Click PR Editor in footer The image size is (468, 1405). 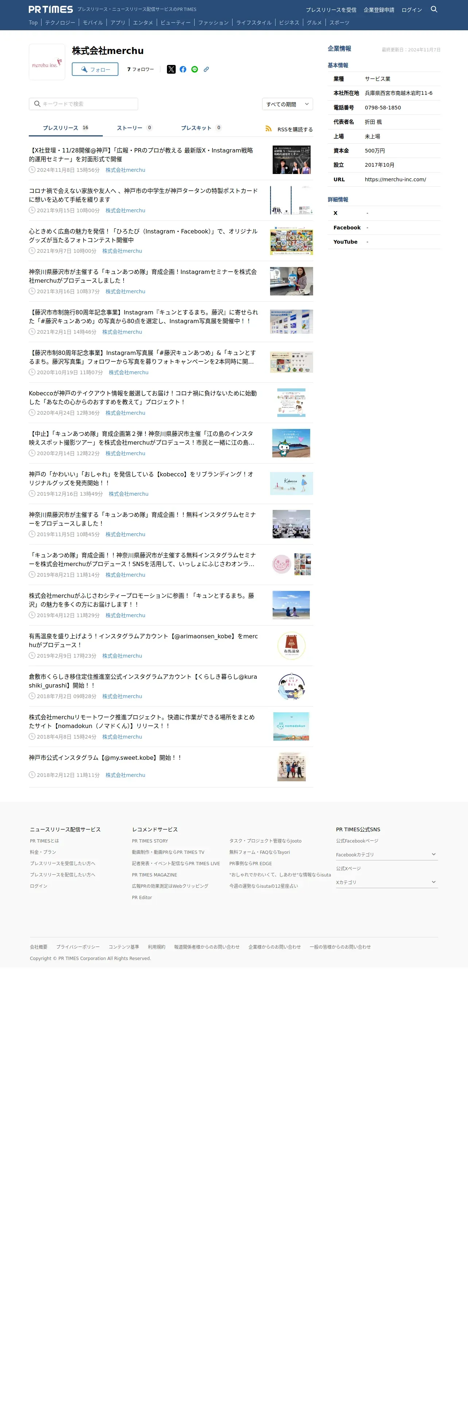[x=142, y=898]
